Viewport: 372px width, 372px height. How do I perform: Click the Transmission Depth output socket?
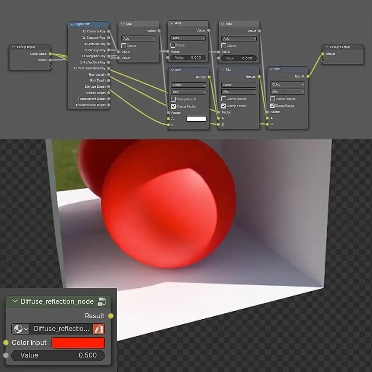(109, 105)
